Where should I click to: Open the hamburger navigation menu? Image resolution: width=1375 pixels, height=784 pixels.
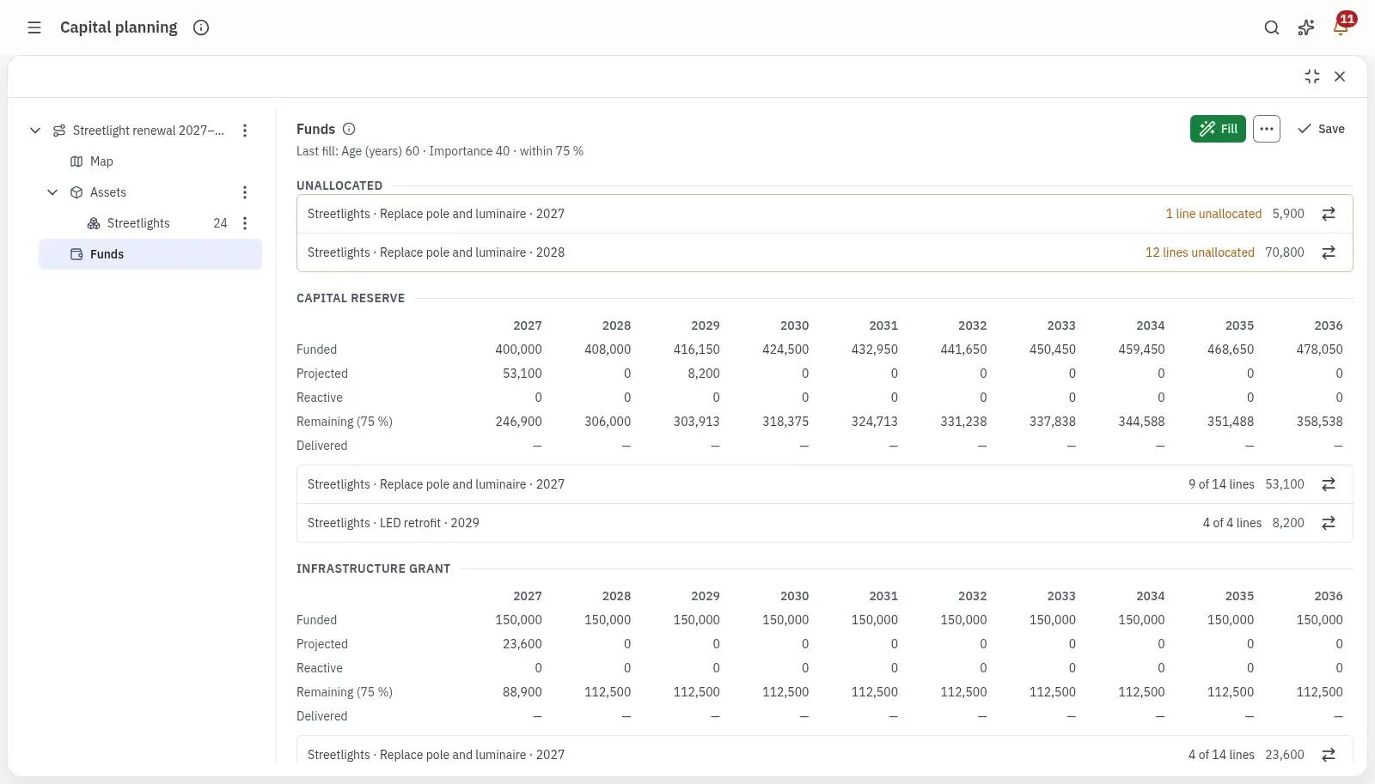pyautogui.click(x=34, y=27)
